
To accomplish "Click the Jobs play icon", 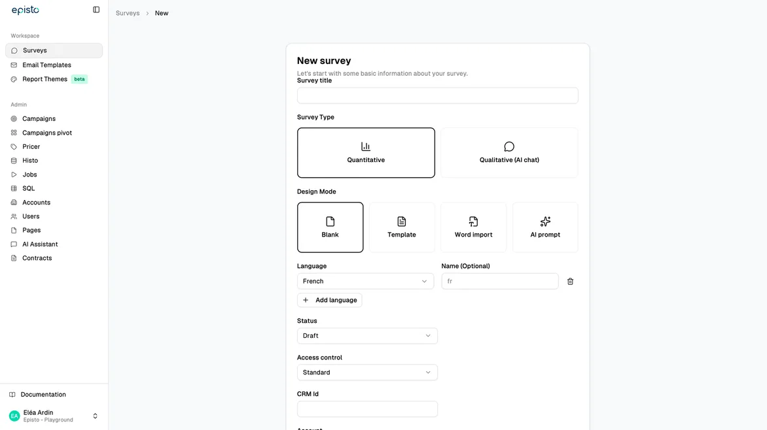I will [x=14, y=174].
